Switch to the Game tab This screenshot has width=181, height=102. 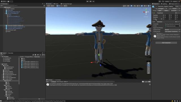pyautogui.click(x=56, y=4)
